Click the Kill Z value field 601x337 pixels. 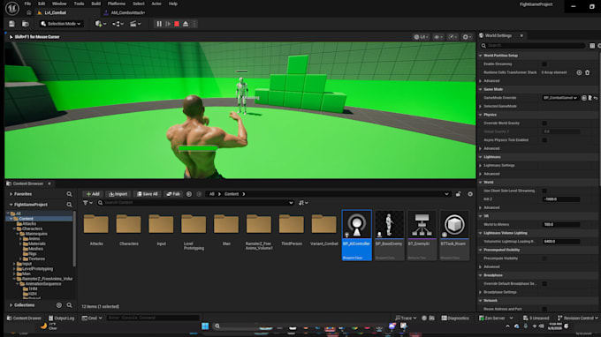point(560,198)
